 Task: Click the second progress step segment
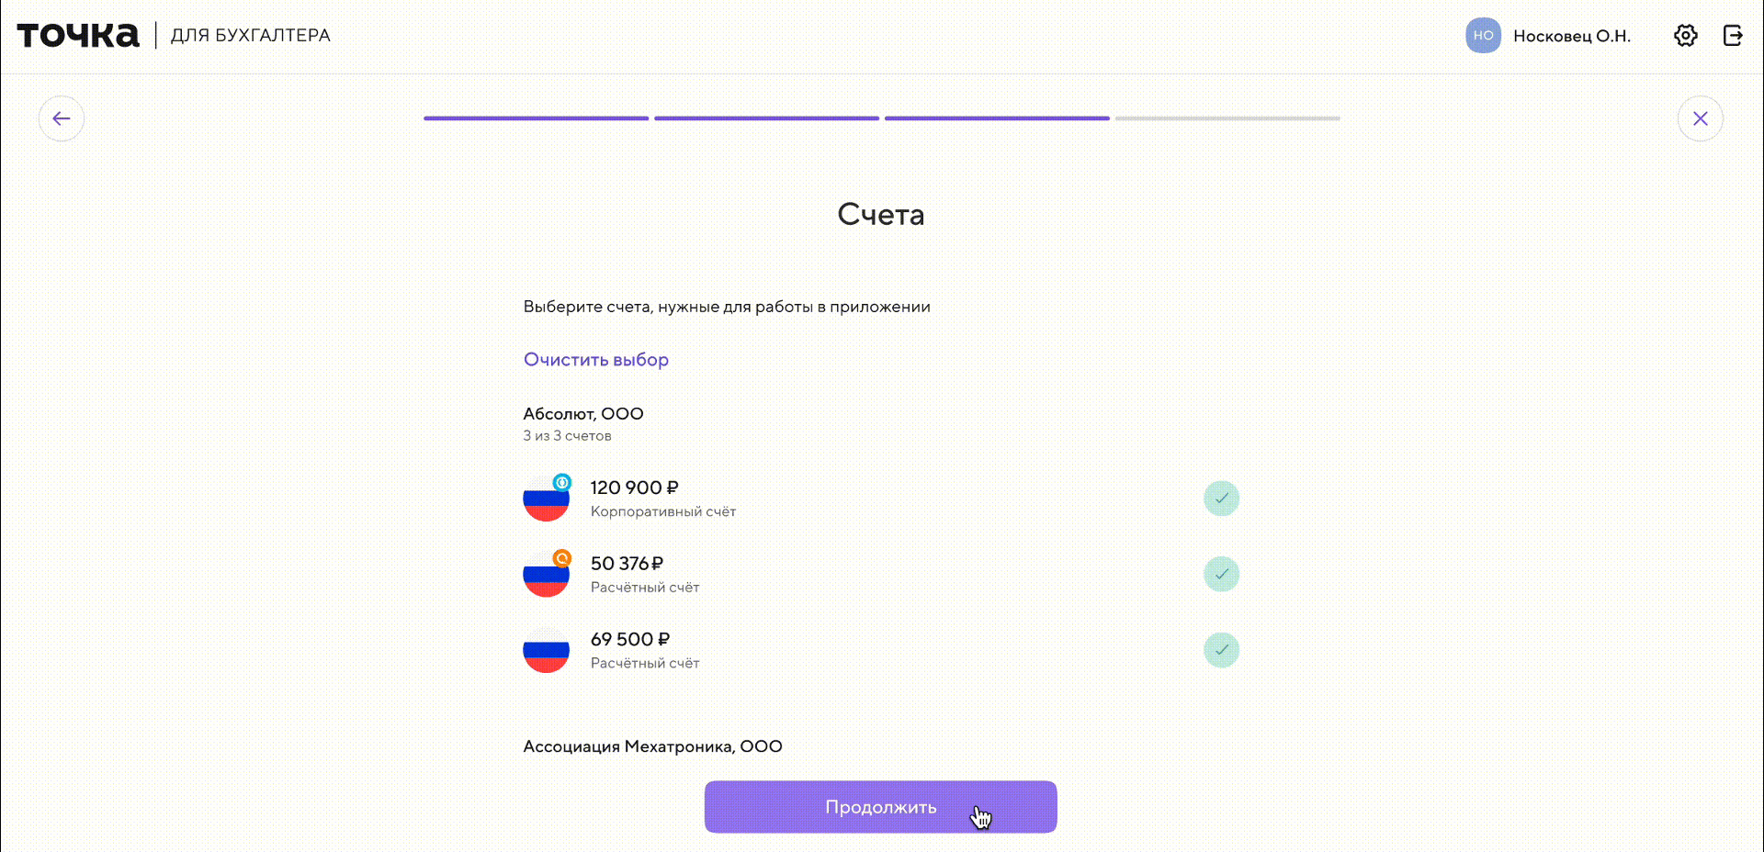(x=766, y=118)
